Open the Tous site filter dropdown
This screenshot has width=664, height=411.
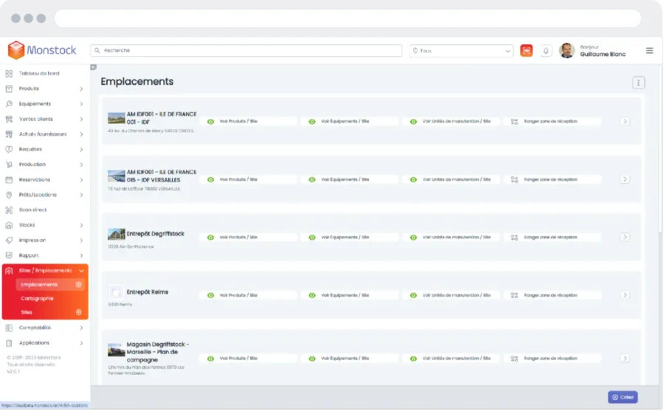coord(461,51)
